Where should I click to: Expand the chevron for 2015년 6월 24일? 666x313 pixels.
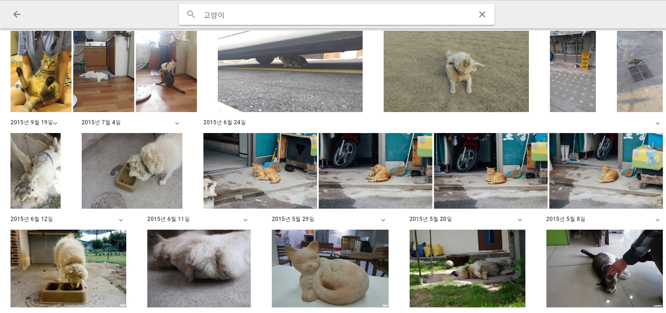pos(658,123)
